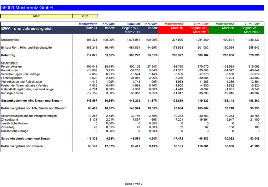Select the "Umsatzerlöse" row label
The image size is (268, 187).
tap(10, 40)
